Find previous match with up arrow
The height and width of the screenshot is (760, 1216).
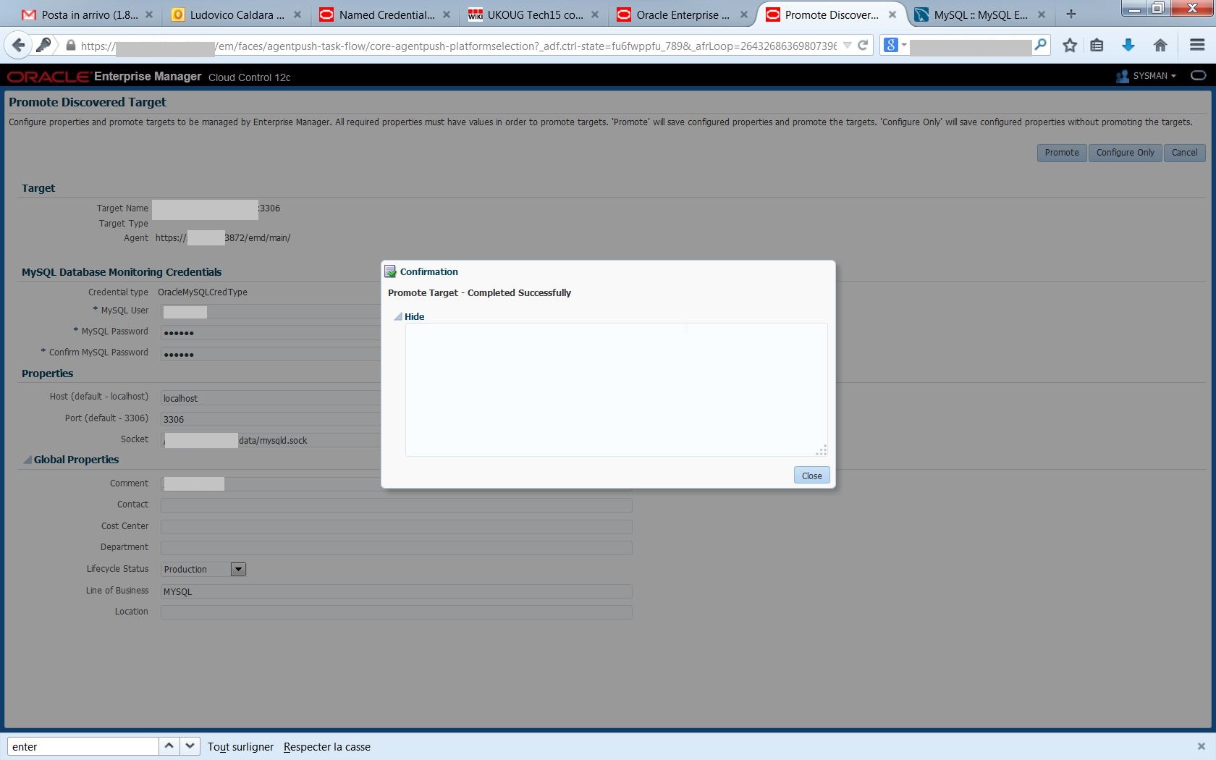click(x=169, y=746)
